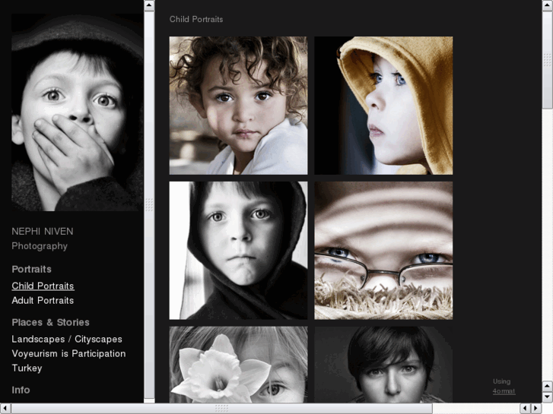Click the Child Portraits page heading
553x414 pixels.
point(196,20)
